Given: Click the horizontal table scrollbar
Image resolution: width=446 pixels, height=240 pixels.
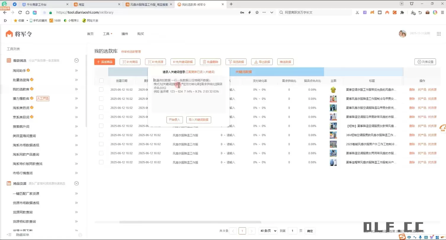Looking at the screenshot, I should pos(190,222).
